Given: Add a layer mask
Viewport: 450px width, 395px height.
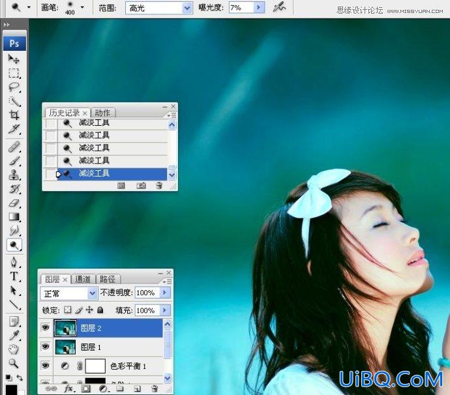Looking at the screenshot, I should pyautogui.click(x=86, y=388).
